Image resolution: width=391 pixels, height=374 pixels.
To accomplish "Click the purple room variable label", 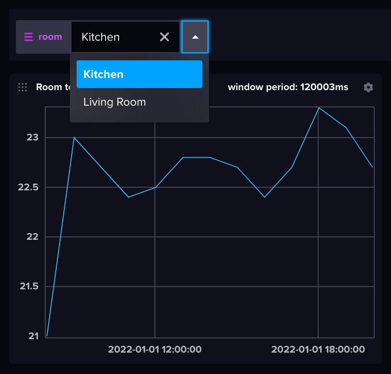I will coord(50,37).
